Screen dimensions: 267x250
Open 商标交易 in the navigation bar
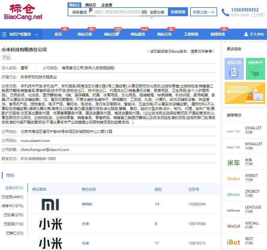pyautogui.click(x=85, y=34)
